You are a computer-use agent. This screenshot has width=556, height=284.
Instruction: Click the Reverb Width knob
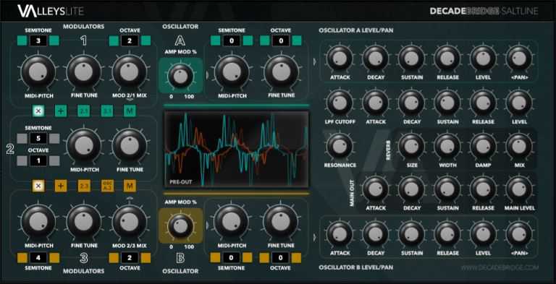(447, 146)
